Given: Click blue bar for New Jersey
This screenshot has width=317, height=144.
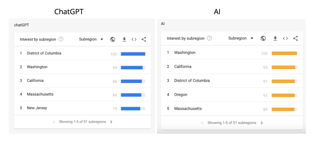Looking at the screenshot, I should pos(131,109).
